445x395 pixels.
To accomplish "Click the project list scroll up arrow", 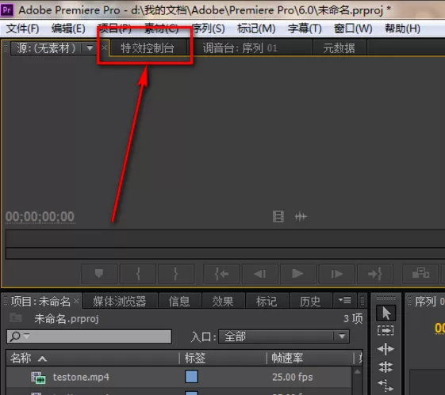I will click(358, 371).
